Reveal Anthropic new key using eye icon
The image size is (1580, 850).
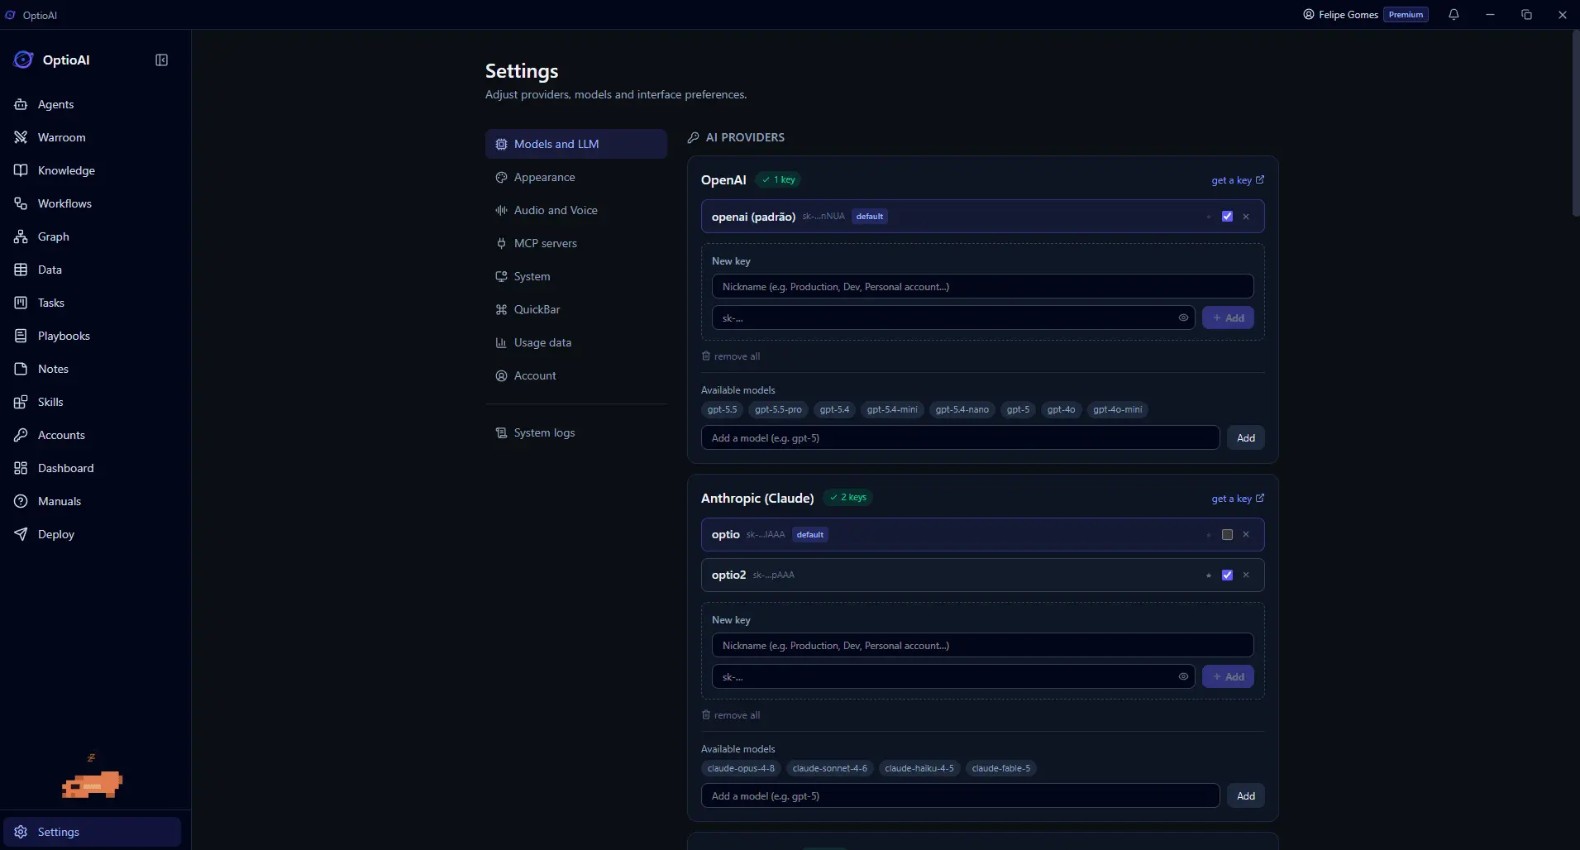coord(1183,676)
